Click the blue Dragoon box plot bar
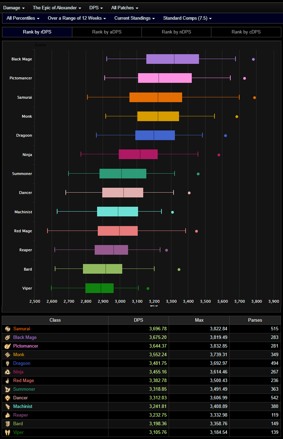Image resolution: width=283 pixels, height=439 pixels. [155, 135]
